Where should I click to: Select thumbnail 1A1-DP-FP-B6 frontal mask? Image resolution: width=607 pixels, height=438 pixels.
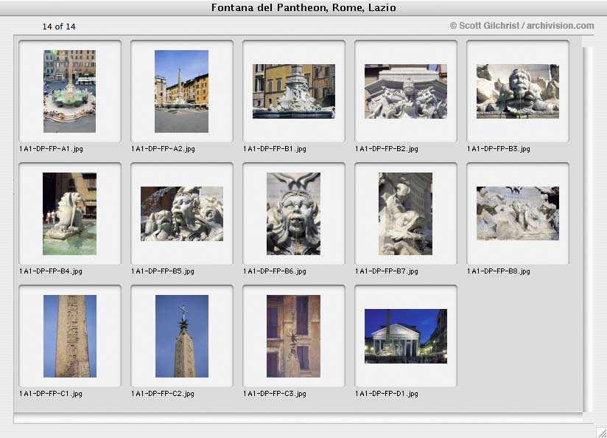[x=293, y=214]
